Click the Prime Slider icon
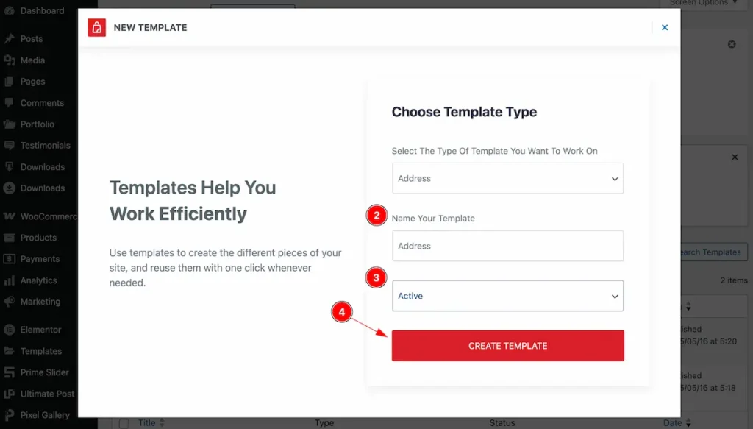Screen dimensions: 753x429 point(10,372)
